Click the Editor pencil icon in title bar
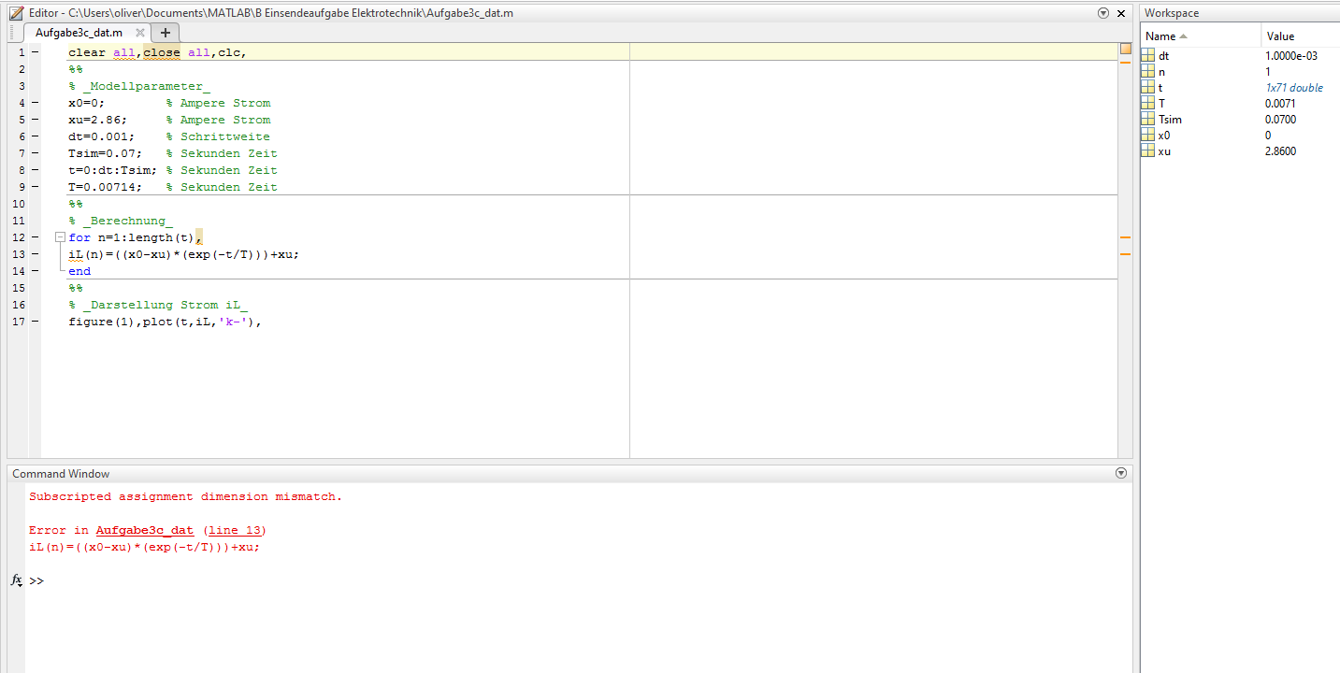The height and width of the screenshot is (673, 1340). [16, 13]
